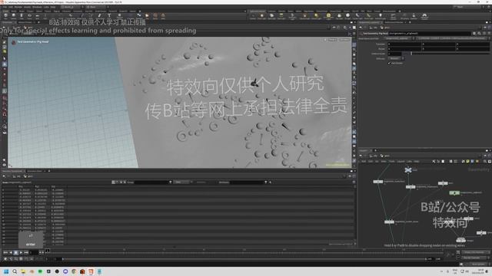Screen dimensions: 492x276
Task: Add an Ambient Light from the shelf
Action: pos(381,16)
